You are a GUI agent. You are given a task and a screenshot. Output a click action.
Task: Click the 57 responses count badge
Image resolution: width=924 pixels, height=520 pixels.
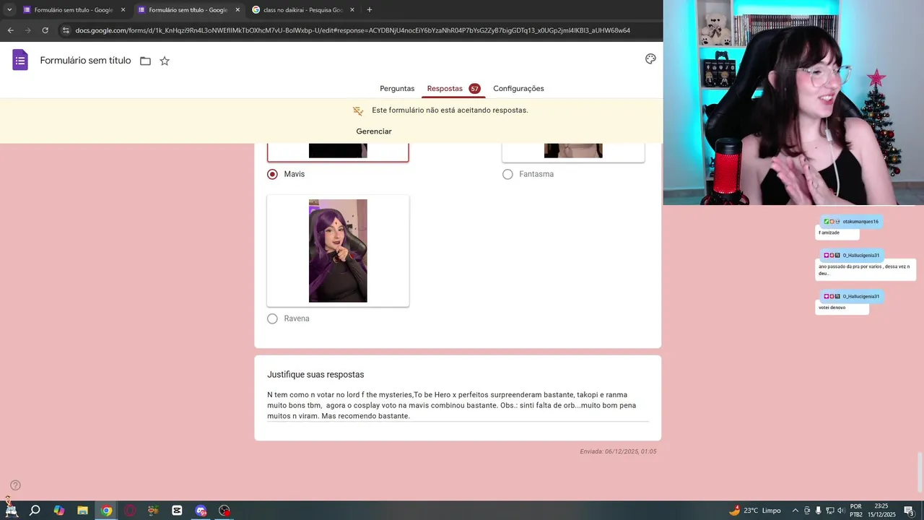coord(474,89)
